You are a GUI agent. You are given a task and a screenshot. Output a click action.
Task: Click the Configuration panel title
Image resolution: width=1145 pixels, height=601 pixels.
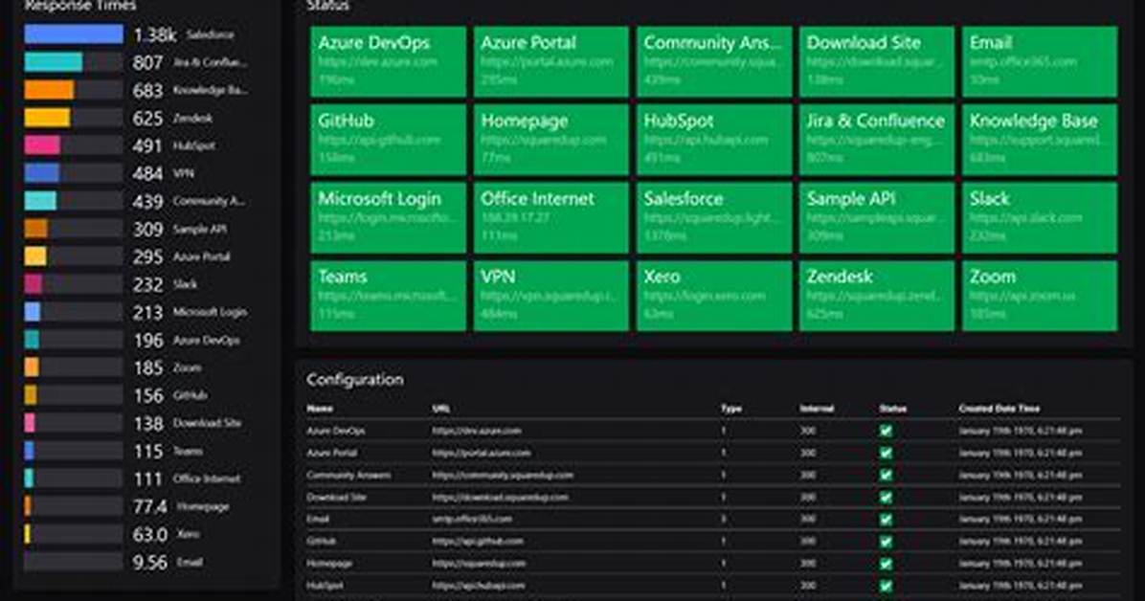point(355,380)
